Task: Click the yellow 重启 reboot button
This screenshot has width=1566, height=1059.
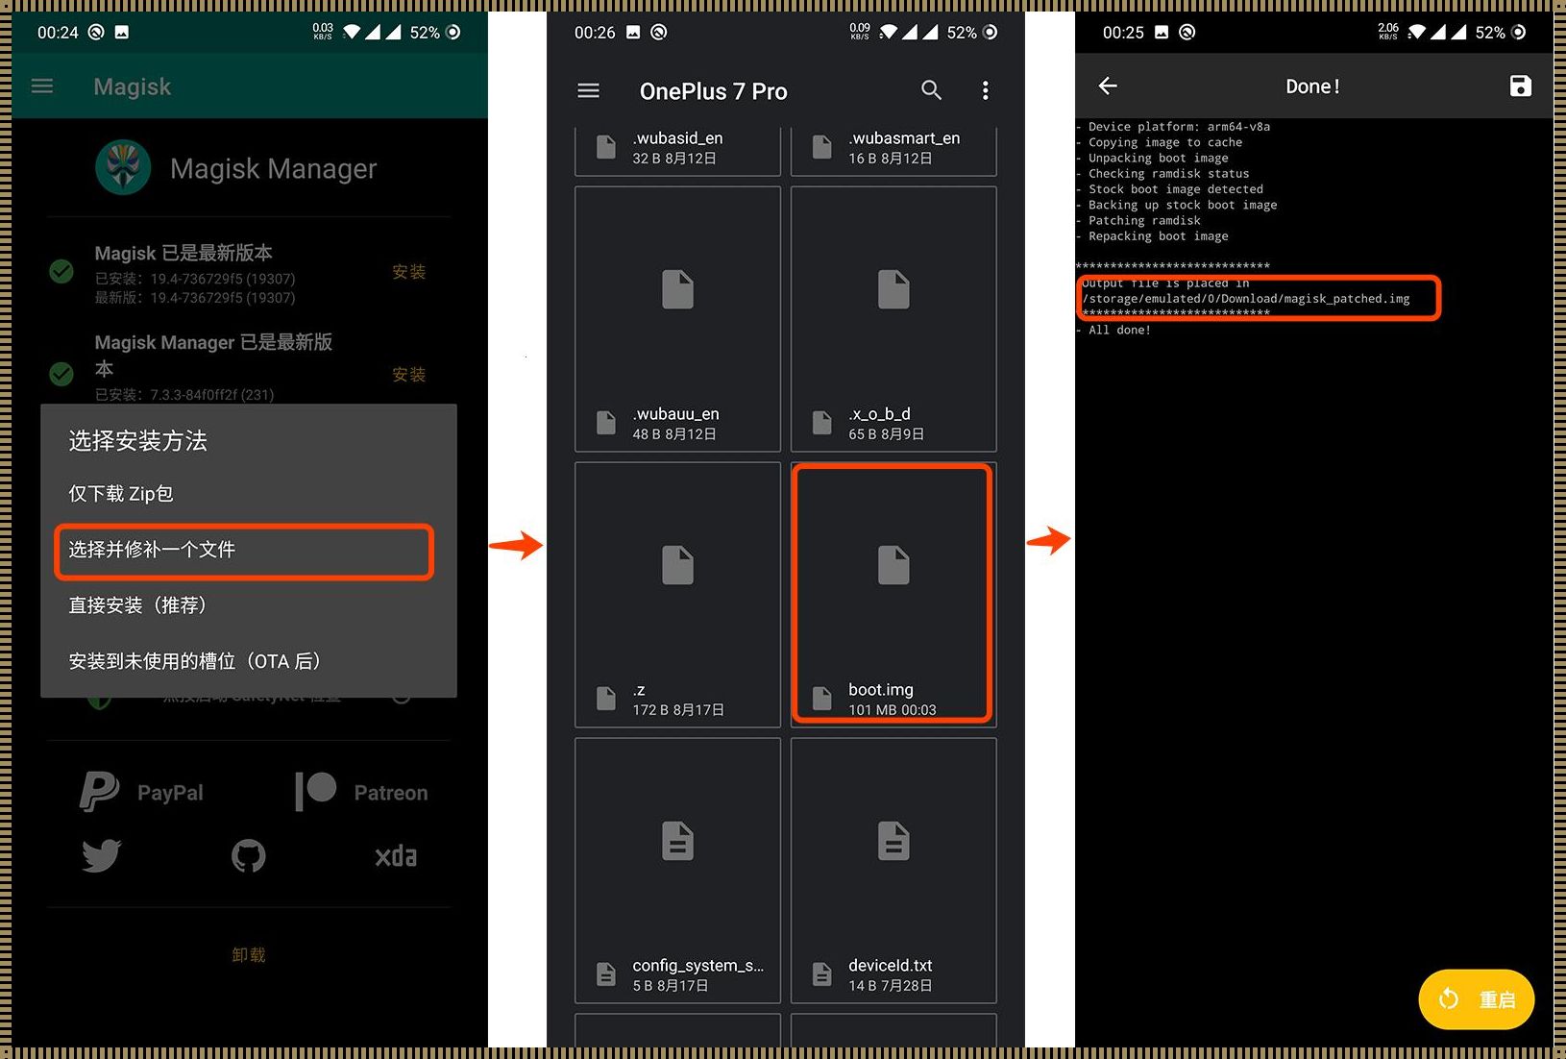Action: tap(1476, 999)
